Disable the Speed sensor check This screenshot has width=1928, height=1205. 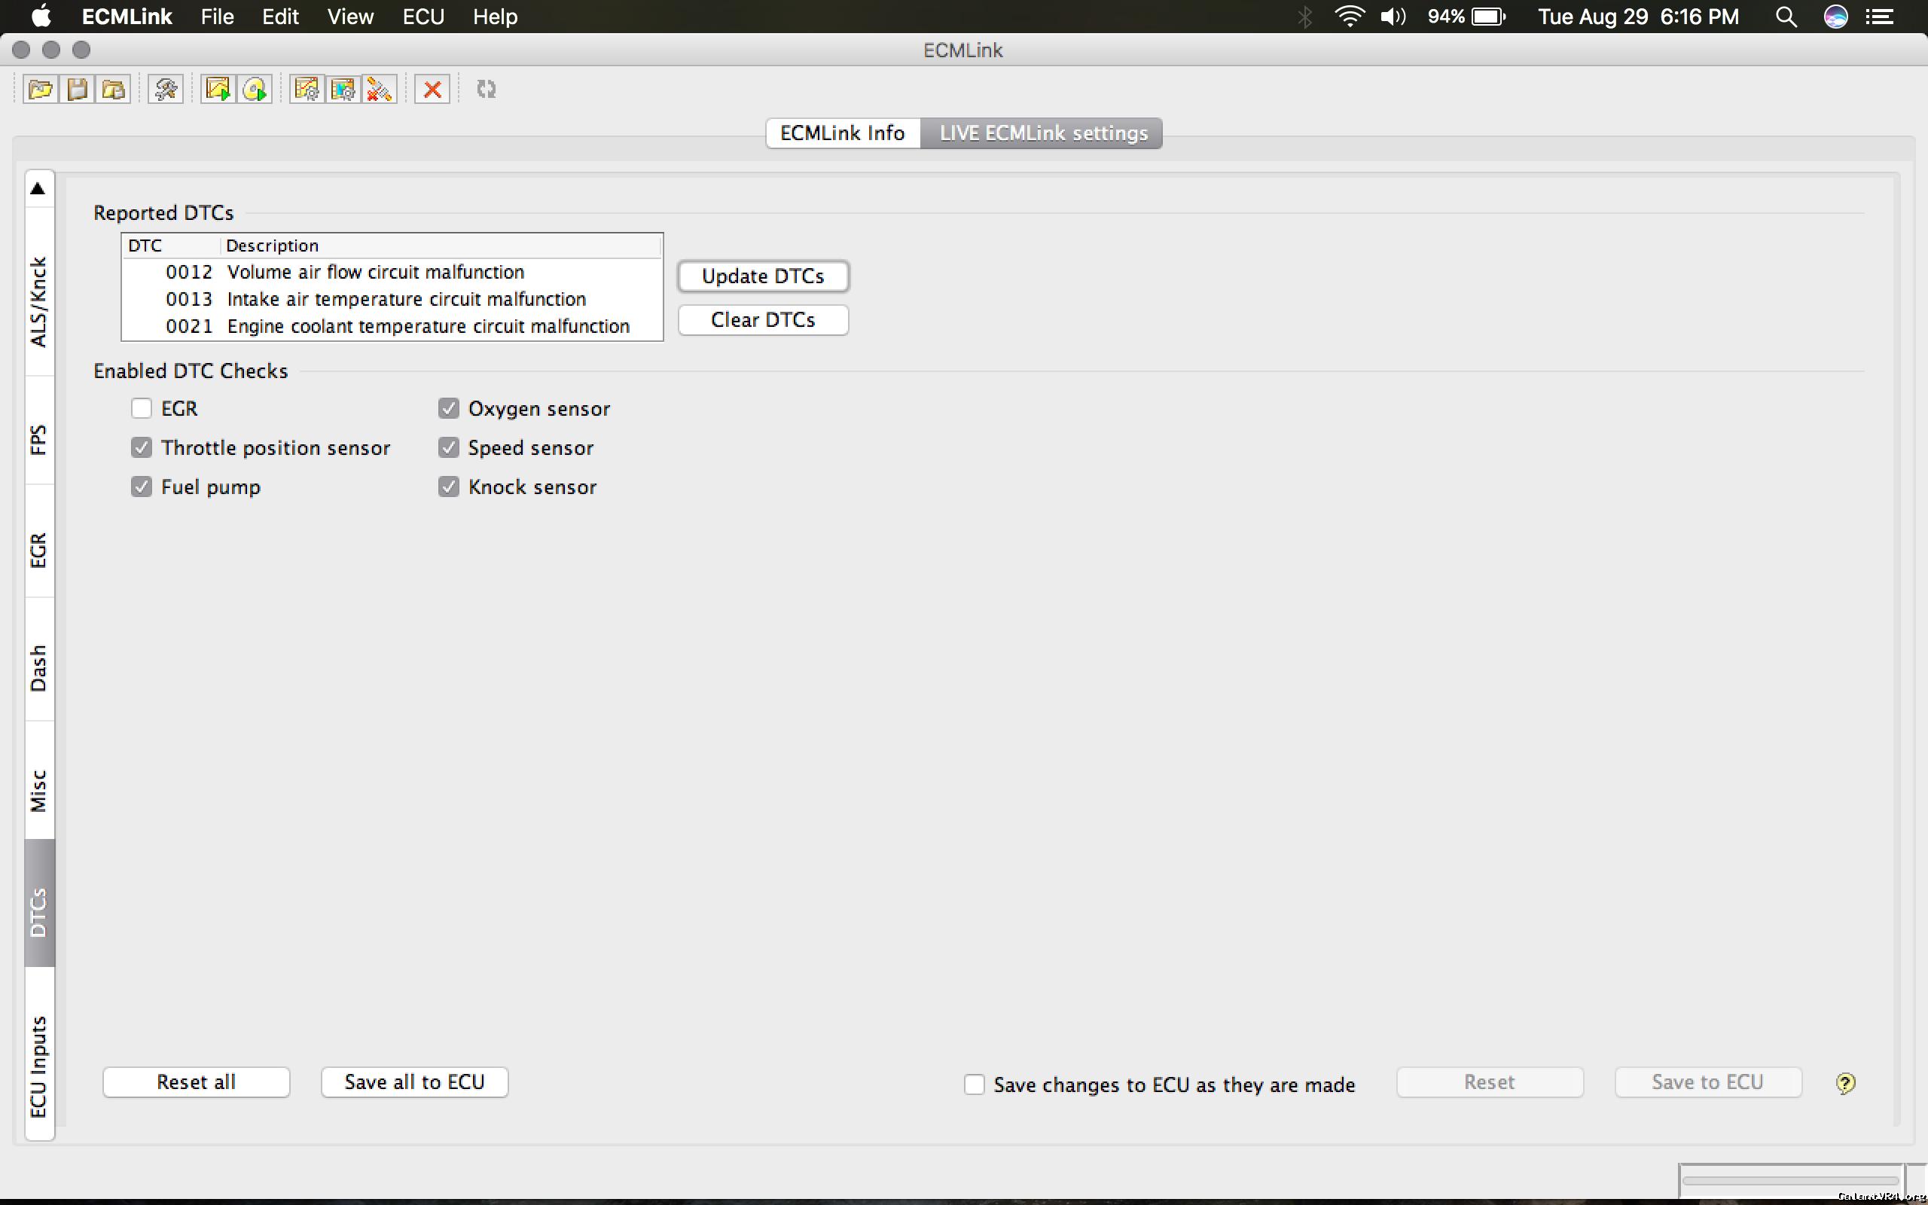pyautogui.click(x=449, y=448)
